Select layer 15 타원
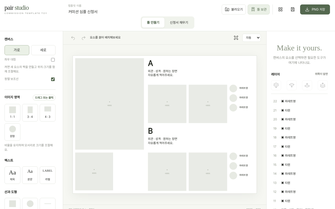 [299, 165]
